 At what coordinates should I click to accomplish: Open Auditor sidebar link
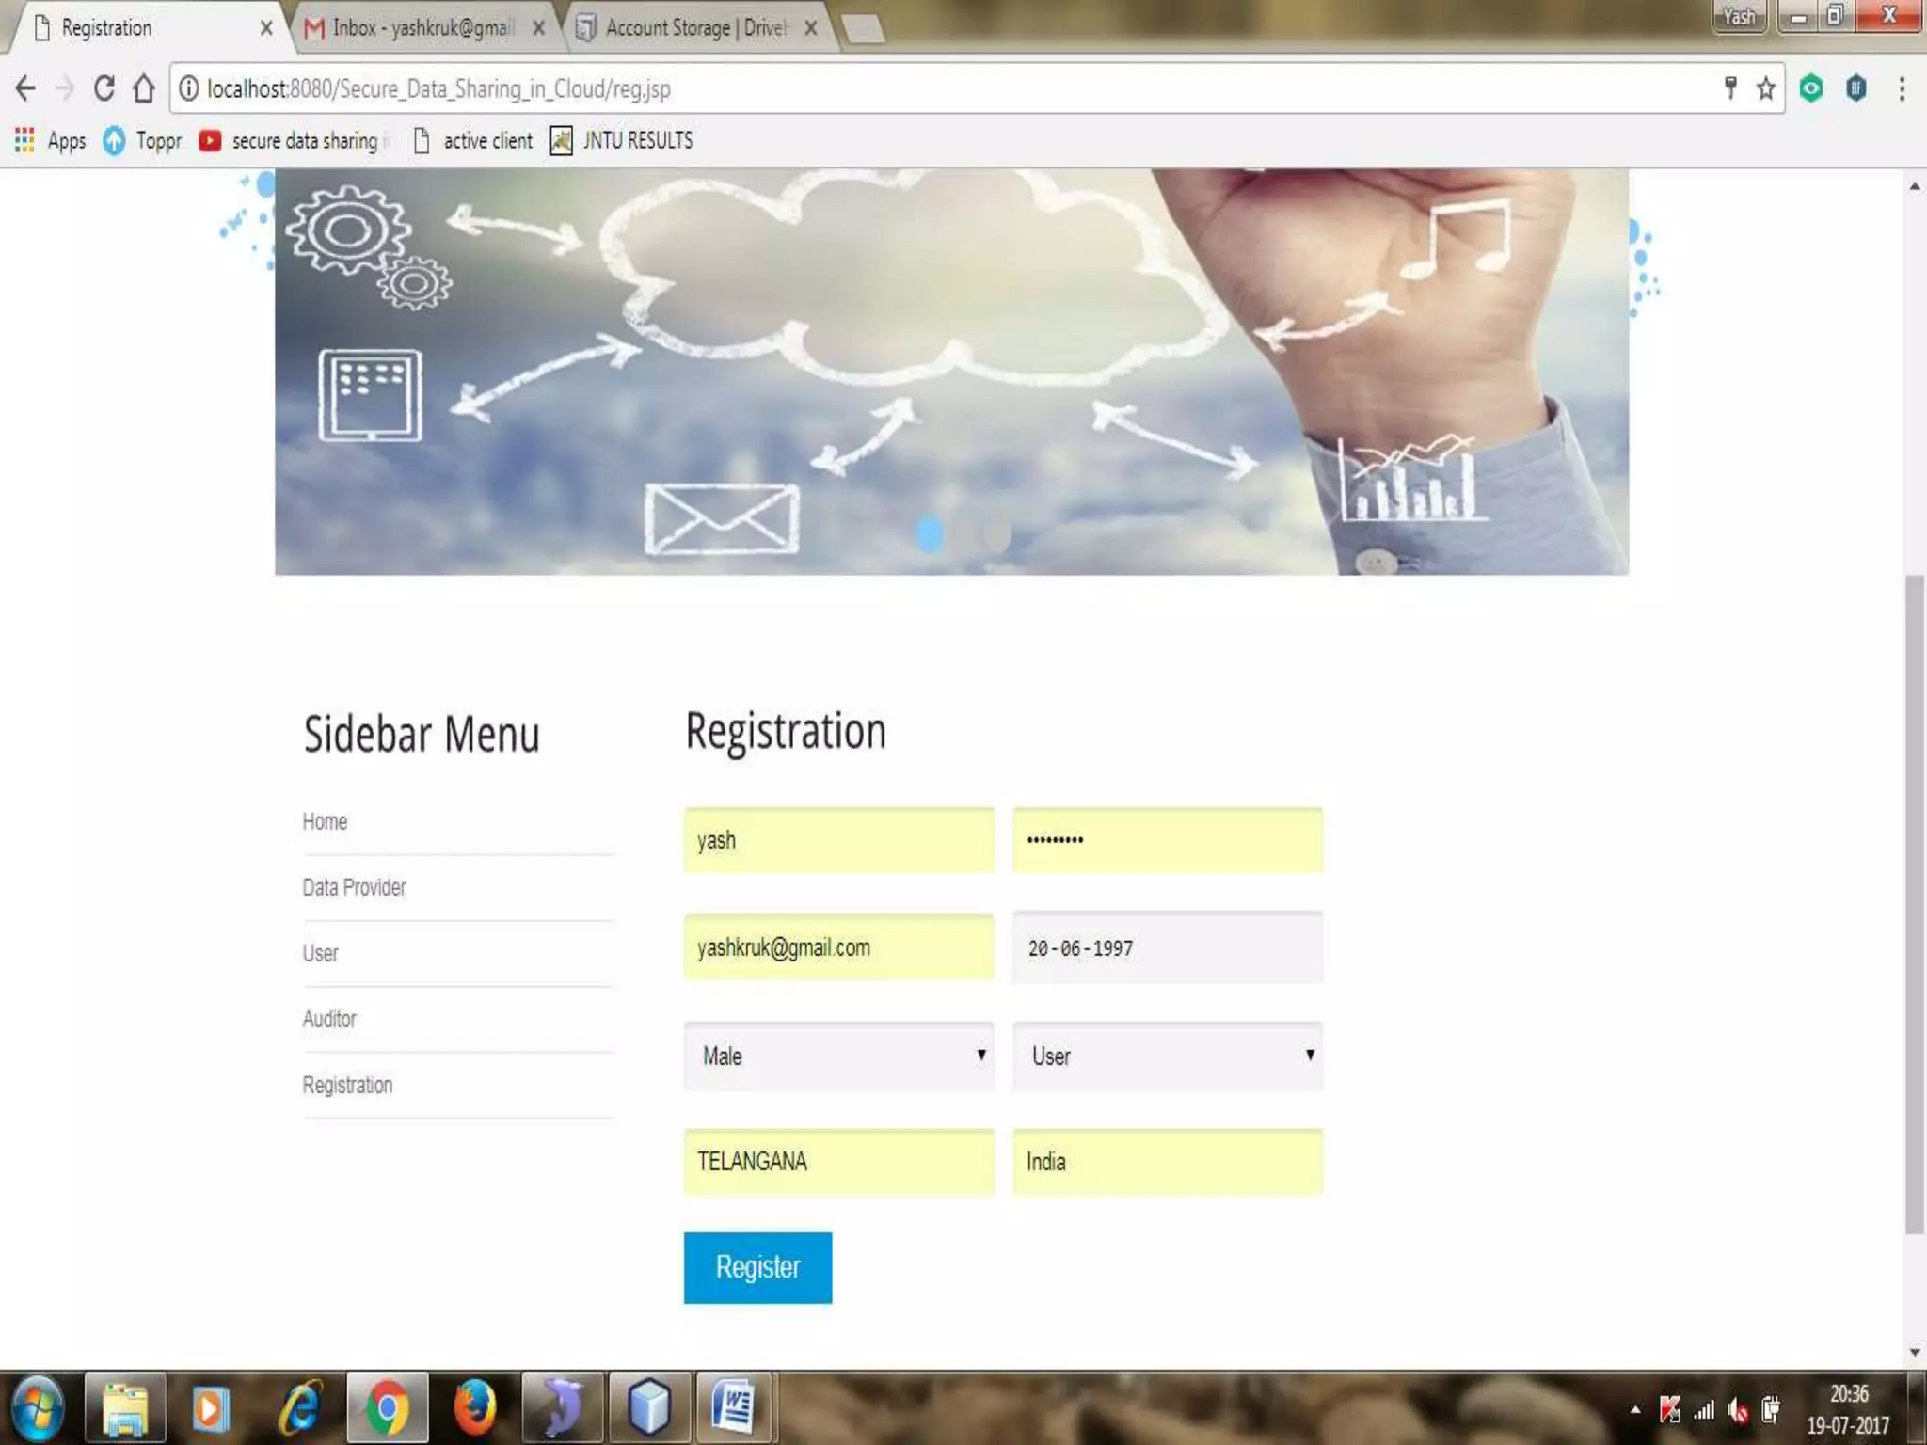pyautogui.click(x=329, y=1019)
